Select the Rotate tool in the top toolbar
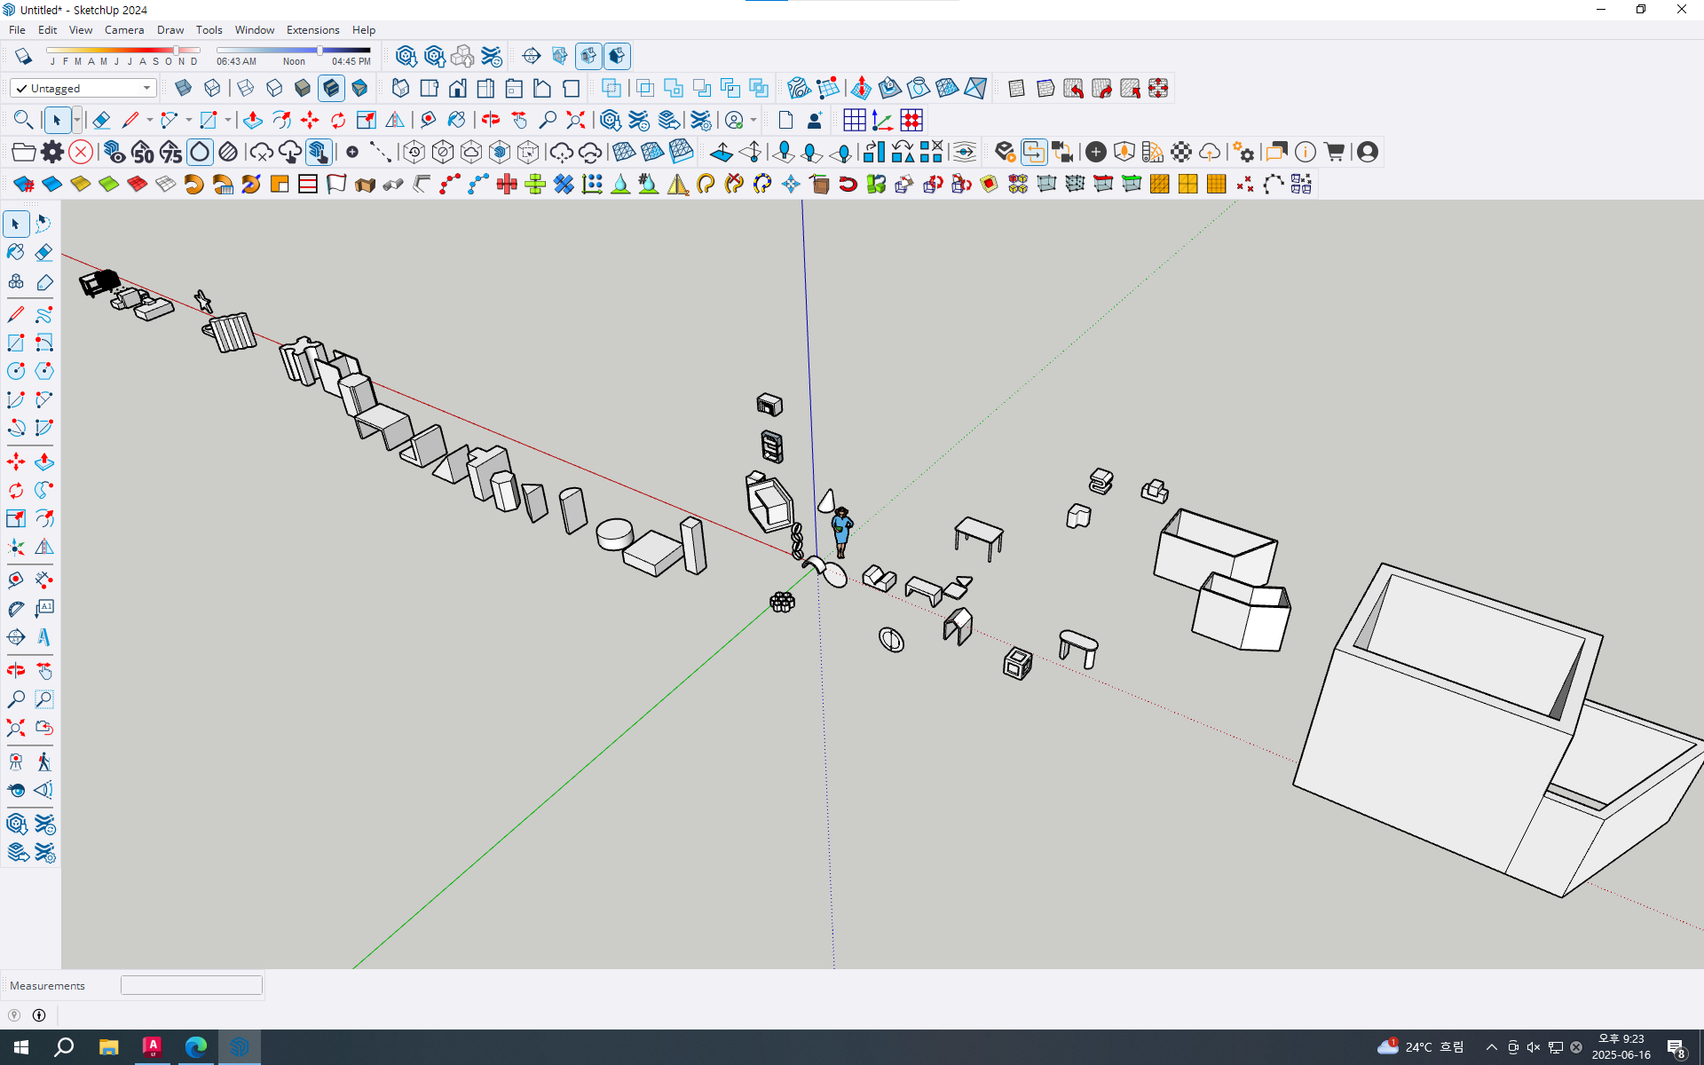The image size is (1704, 1065). [x=338, y=120]
